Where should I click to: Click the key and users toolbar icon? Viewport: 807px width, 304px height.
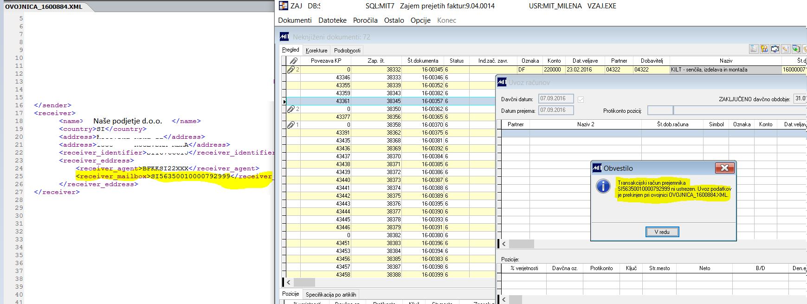point(764,49)
